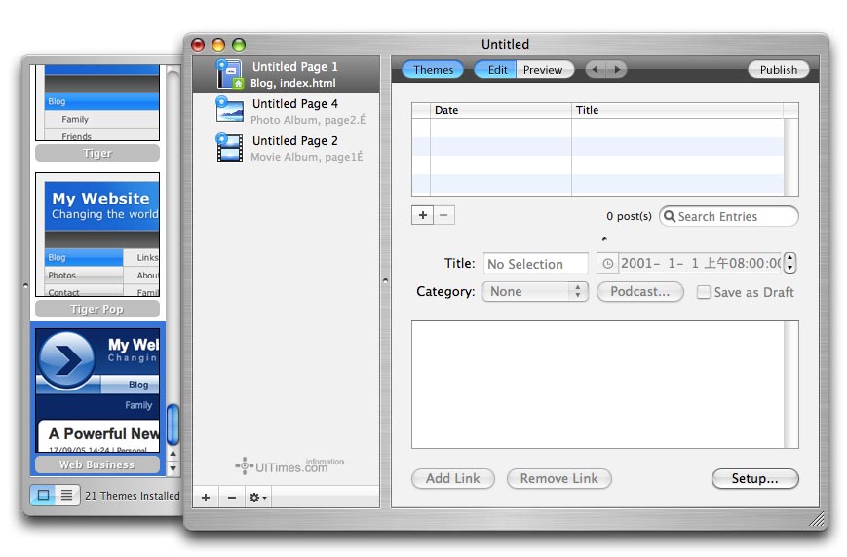The image size is (847, 557).
Task: Switch themes drawer to thumbnail view
Action: point(43,495)
